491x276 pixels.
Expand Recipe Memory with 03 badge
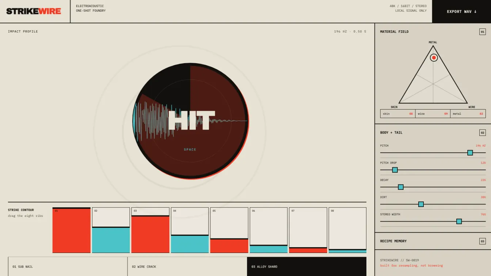coord(483,241)
